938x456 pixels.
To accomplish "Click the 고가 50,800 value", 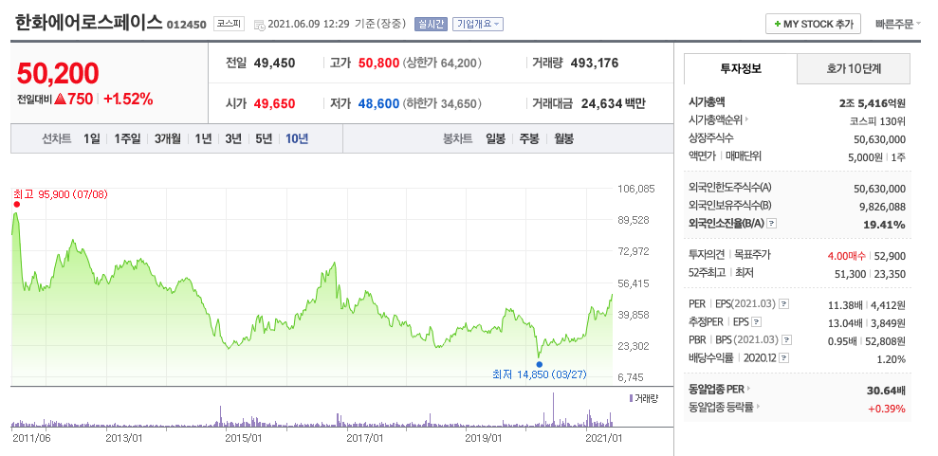I will coord(378,63).
